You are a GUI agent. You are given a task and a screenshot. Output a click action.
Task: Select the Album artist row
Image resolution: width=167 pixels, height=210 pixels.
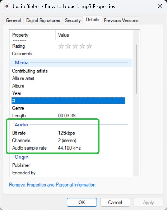pyautogui.click(x=68, y=79)
